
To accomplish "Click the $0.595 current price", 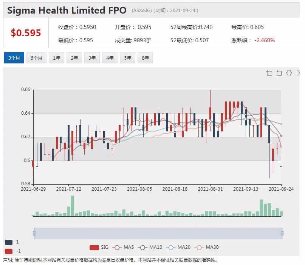I will pyautogui.click(x=26, y=32).
